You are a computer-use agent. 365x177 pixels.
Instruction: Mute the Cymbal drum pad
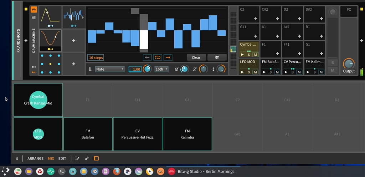[255, 55]
